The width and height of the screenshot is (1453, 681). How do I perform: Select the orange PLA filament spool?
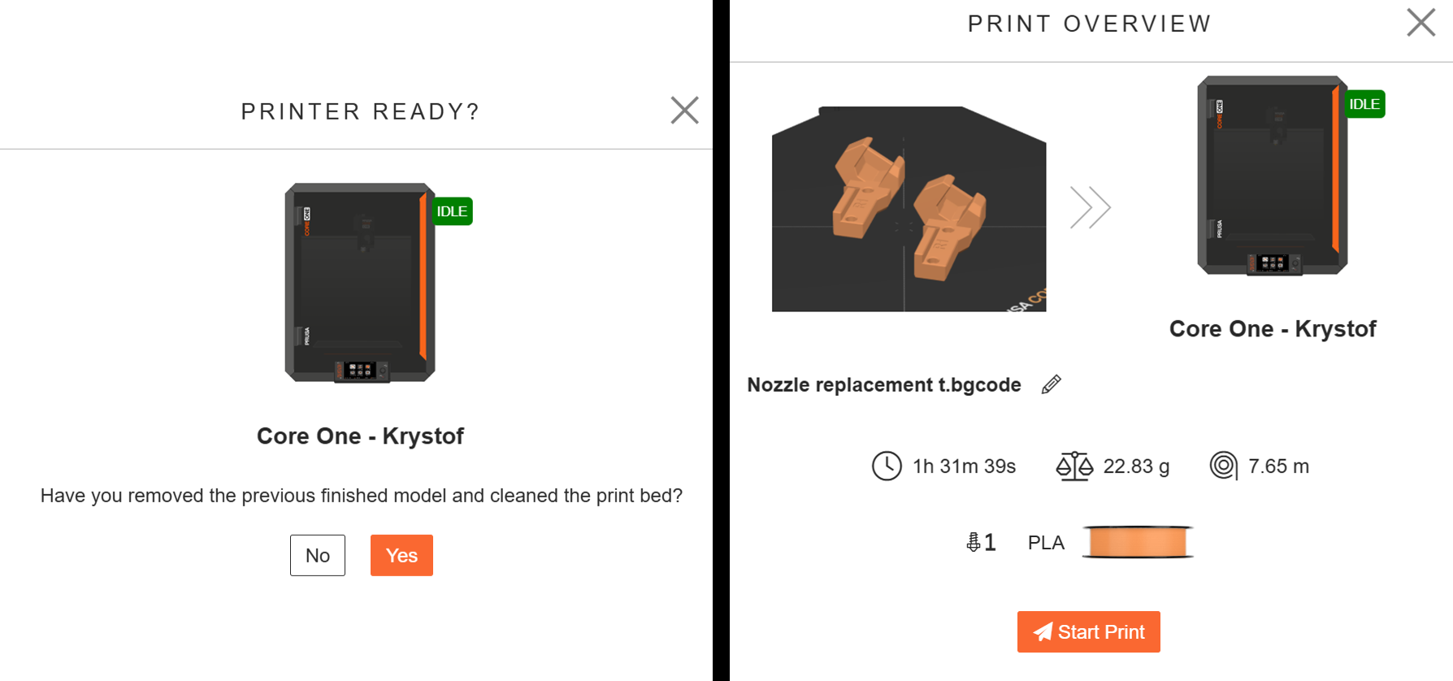coord(1138,542)
